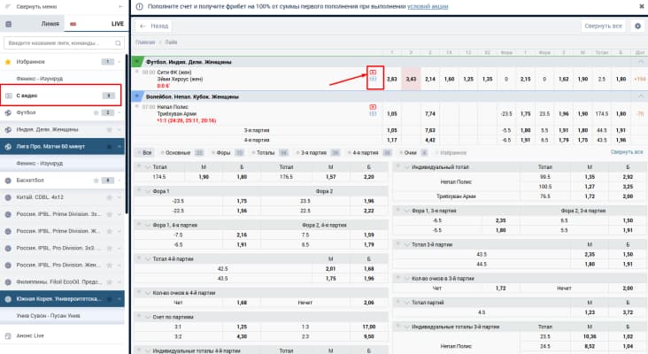Open video stream for Сити ФК match
The image size is (648, 354).
[373, 73]
